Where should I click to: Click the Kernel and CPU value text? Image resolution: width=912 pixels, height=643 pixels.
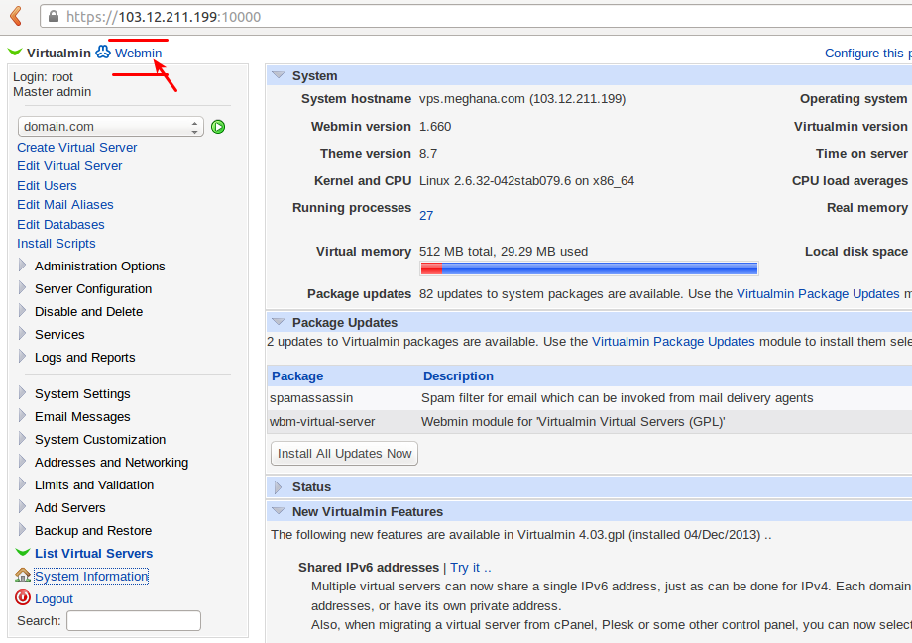pyautogui.click(x=526, y=181)
